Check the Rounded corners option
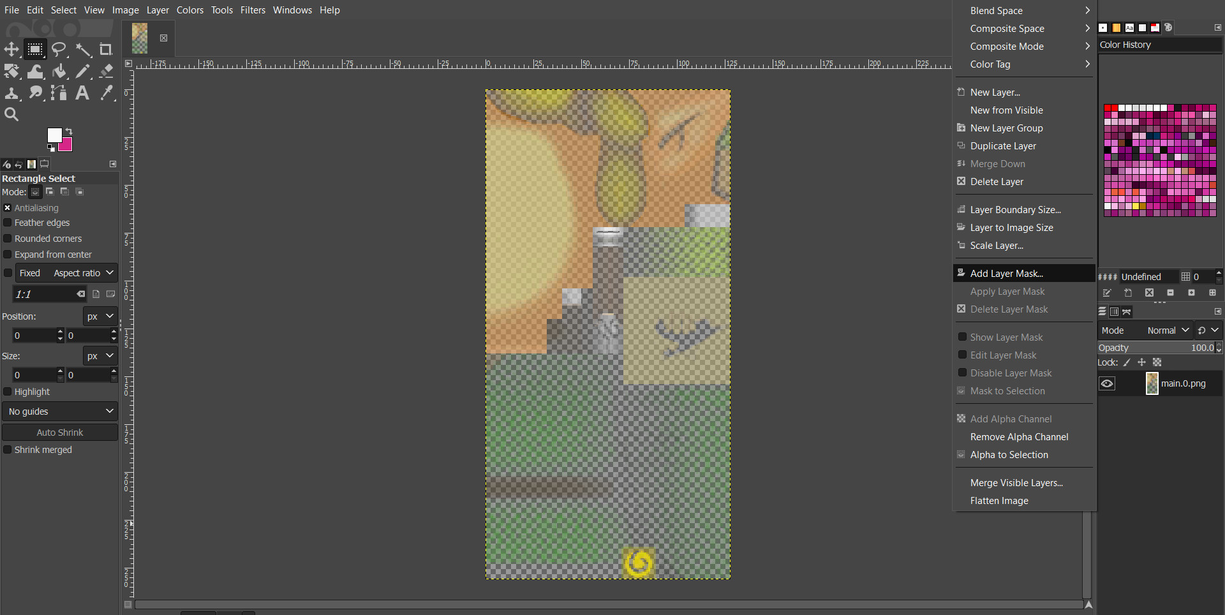The width and height of the screenshot is (1225, 615). [7, 239]
